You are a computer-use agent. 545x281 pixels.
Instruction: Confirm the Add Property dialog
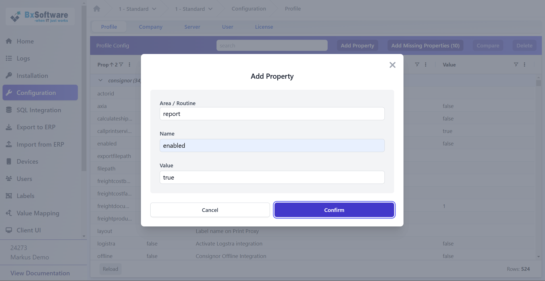[334, 210]
